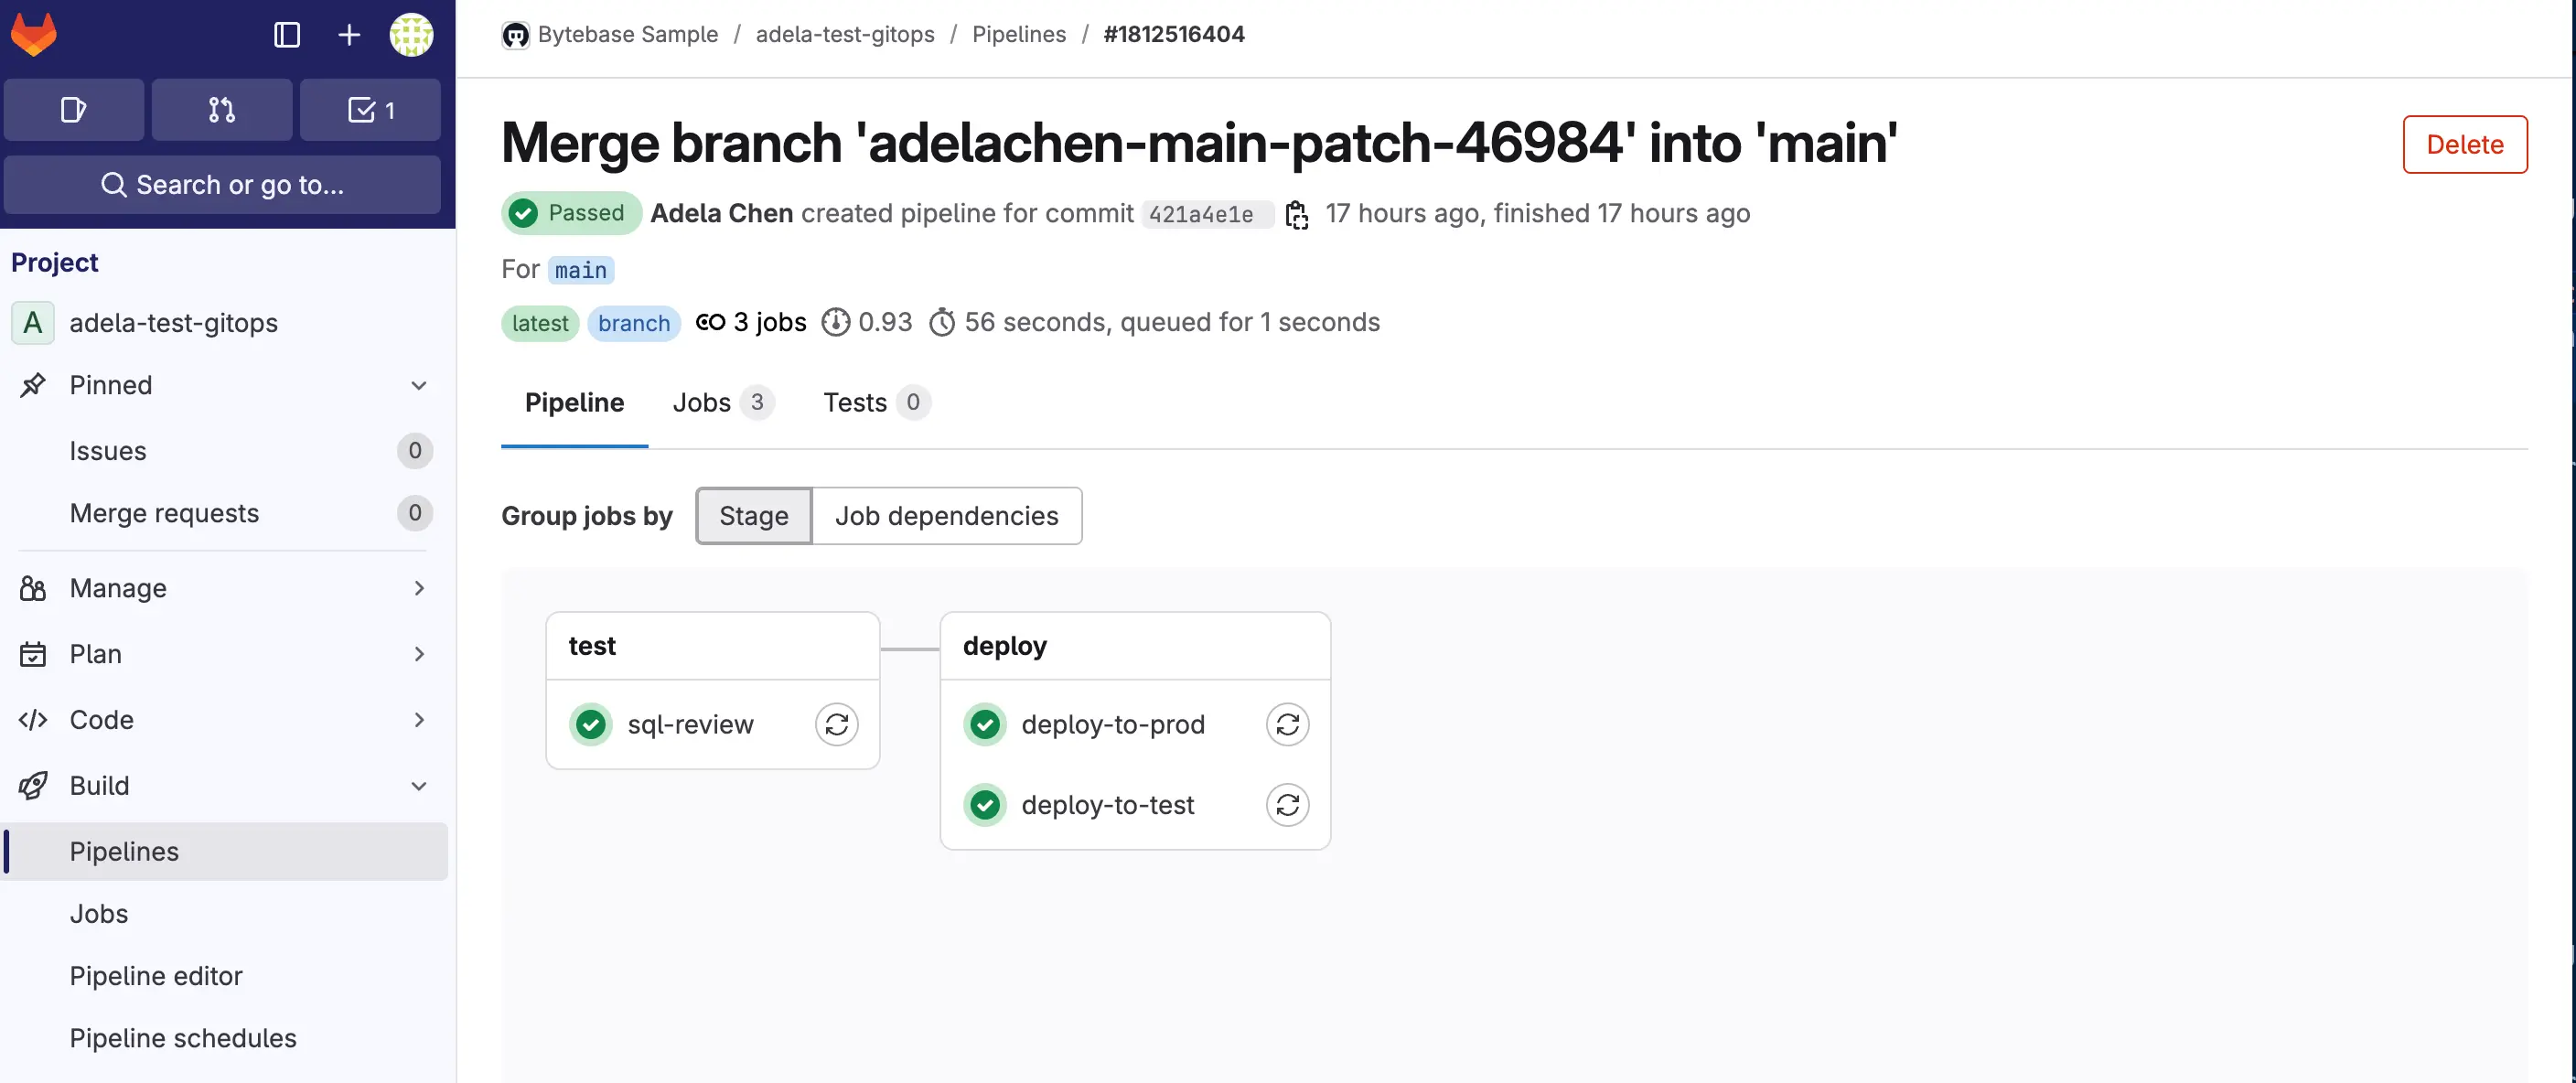Switch to the Jobs tab
The height and width of the screenshot is (1083, 2576).
(x=722, y=402)
